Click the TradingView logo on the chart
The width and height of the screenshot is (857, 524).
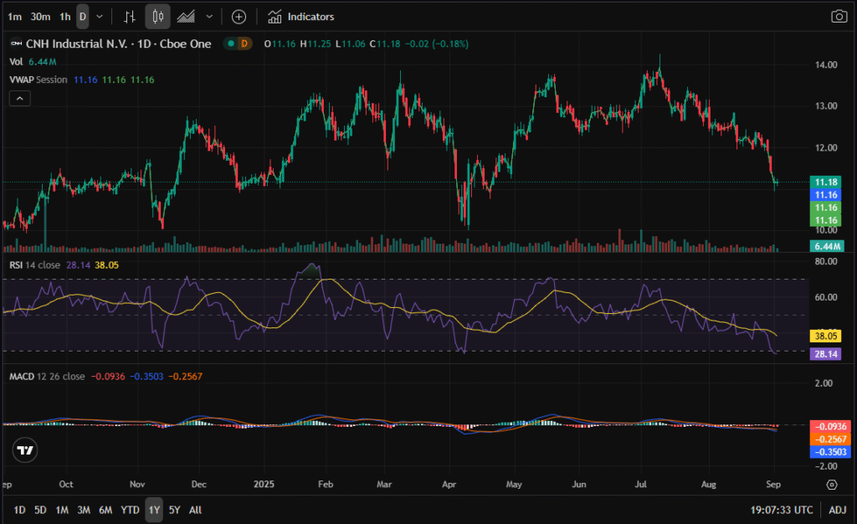(25, 450)
